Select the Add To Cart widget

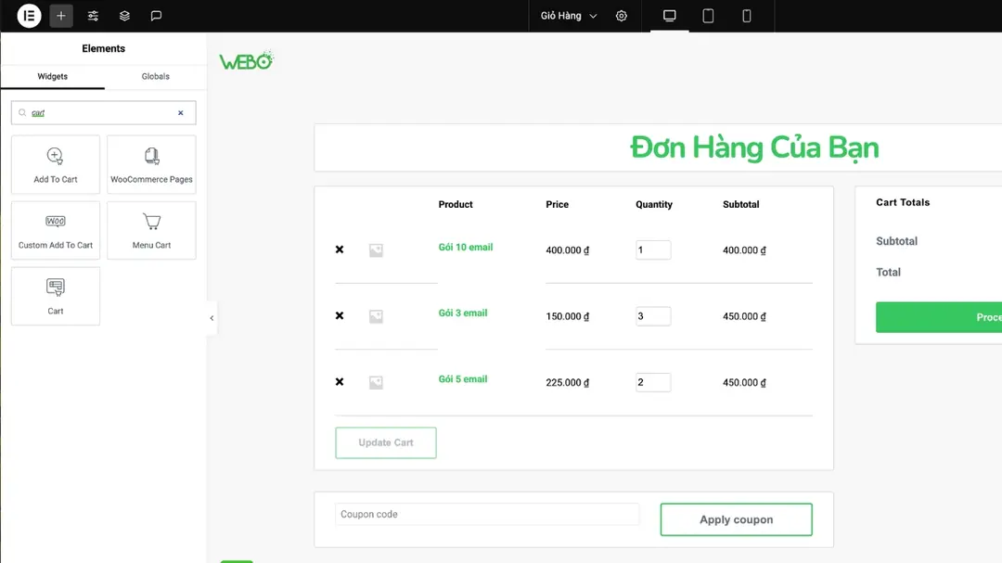(56, 165)
